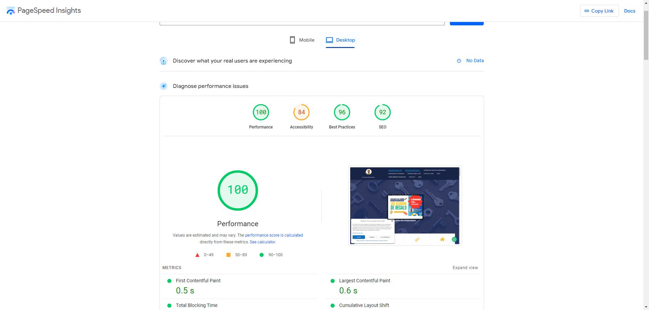Viewport: 649px width, 310px height.
Task: Click the 'Largest Contentful Paint' label
Action: [364, 281]
